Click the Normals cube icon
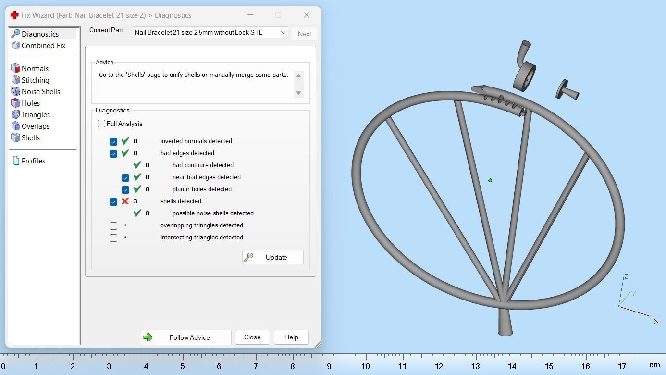Screen dimensions: 666x375 [x=15, y=68]
